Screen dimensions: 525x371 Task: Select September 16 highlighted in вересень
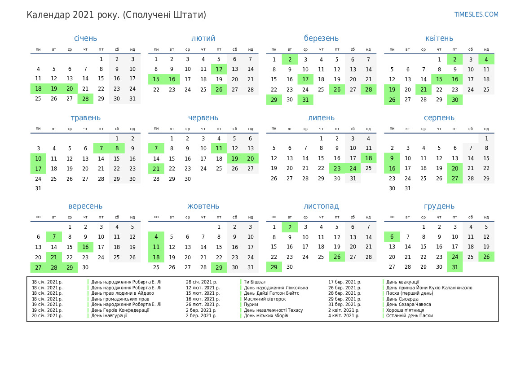pos(85,247)
